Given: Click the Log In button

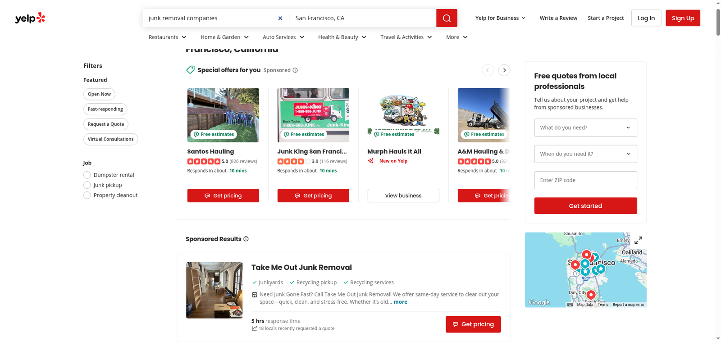Looking at the screenshot, I should click(646, 18).
